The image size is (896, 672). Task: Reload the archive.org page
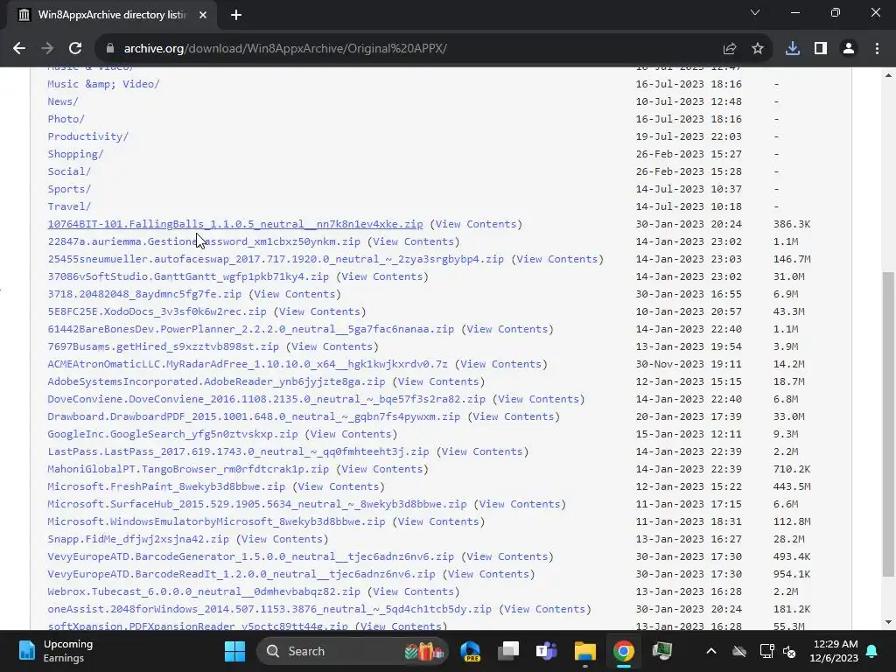[75, 49]
